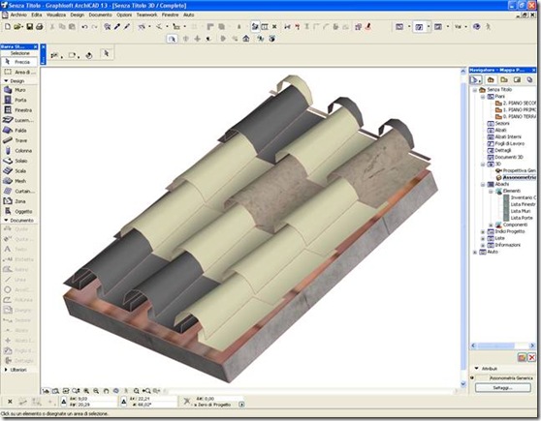Open the Opzioni menu

[124, 15]
